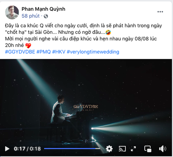The image size is (173, 157).
Task: Mute the video volume
Action: (x=162, y=149)
